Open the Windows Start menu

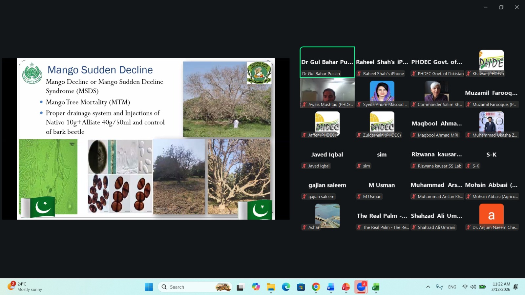point(149,287)
